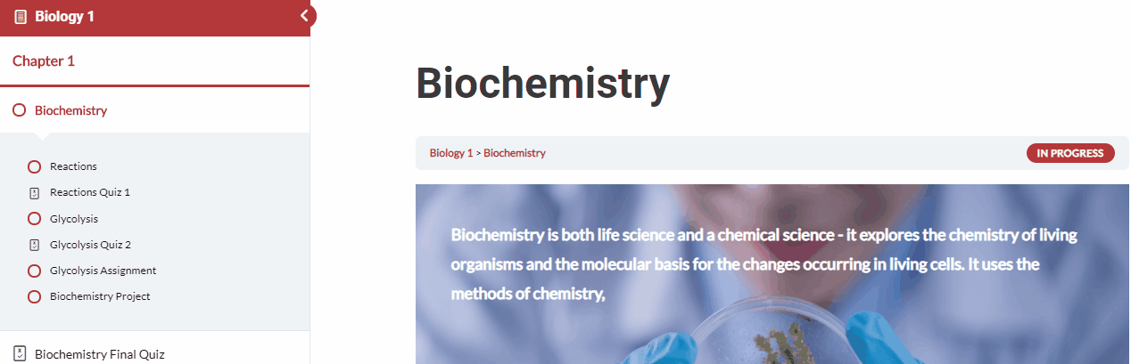Go to the Glycolysis topic
Screen dimensions: 1131x364
(x=74, y=219)
